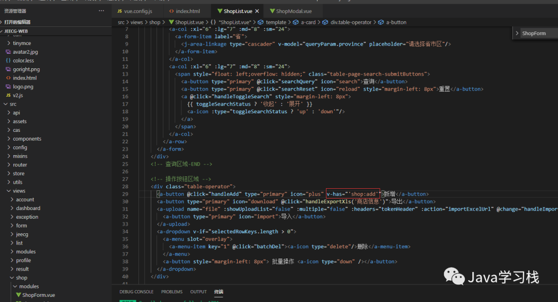Click 'views' in the breadcrumb
Image resolution: width=558 pixels, height=302 pixels.
pyautogui.click(x=136, y=22)
